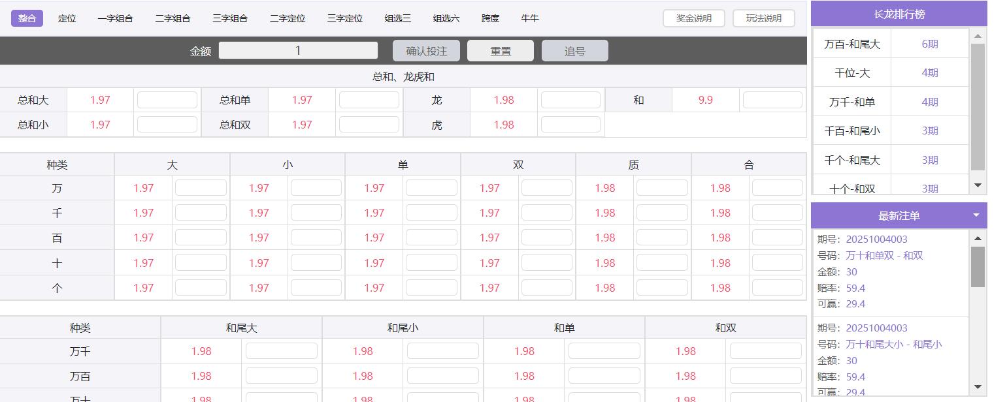This screenshot has width=1007, height=402.
Task: Click the 奖金说明 button
Action: pyautogui.click(x=694, y=18)
